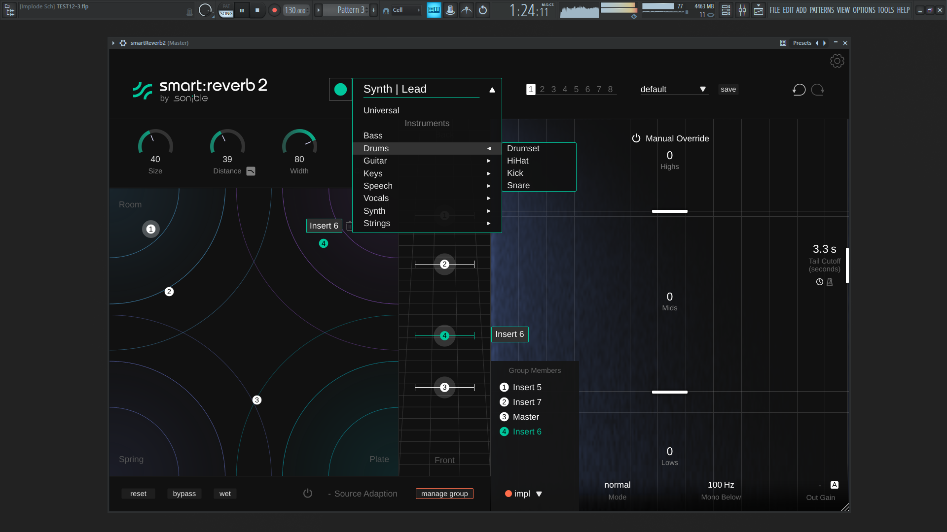The height and width of the screenshot is (532, 947).
Task: Select clock mode for Tail Cutoff
Action: coord(820,282)
